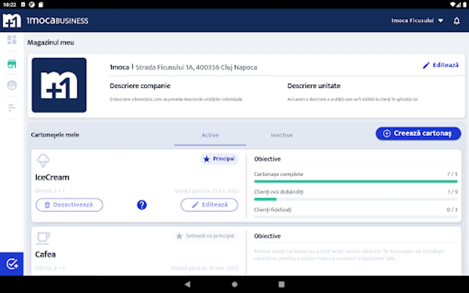Viewport: 469px width, 293px height.
Task: Tap the Android home navigation button
Action: [x=234, y=284]
